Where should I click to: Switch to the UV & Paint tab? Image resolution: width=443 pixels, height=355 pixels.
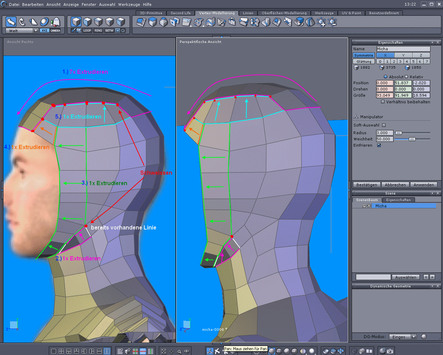(x=351, y=13)
